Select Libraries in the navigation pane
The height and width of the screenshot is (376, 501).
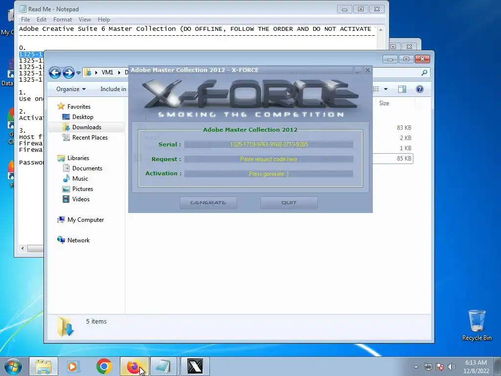click(78, 158)
